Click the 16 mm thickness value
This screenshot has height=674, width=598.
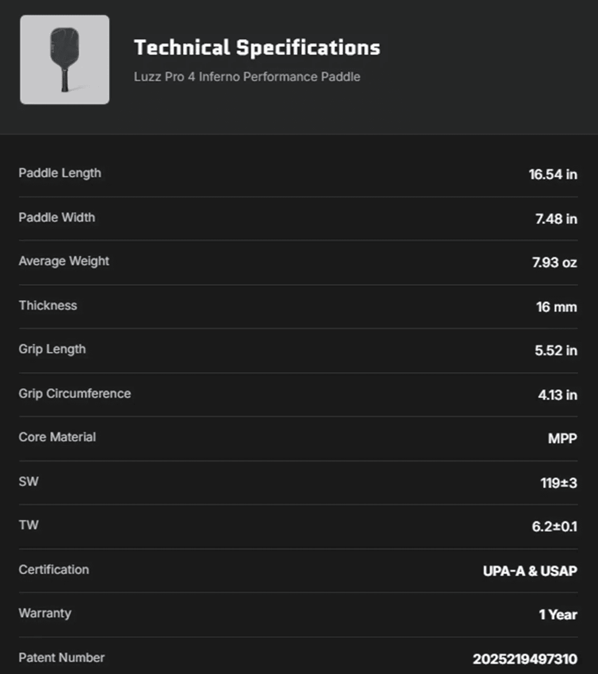(556, 307)
